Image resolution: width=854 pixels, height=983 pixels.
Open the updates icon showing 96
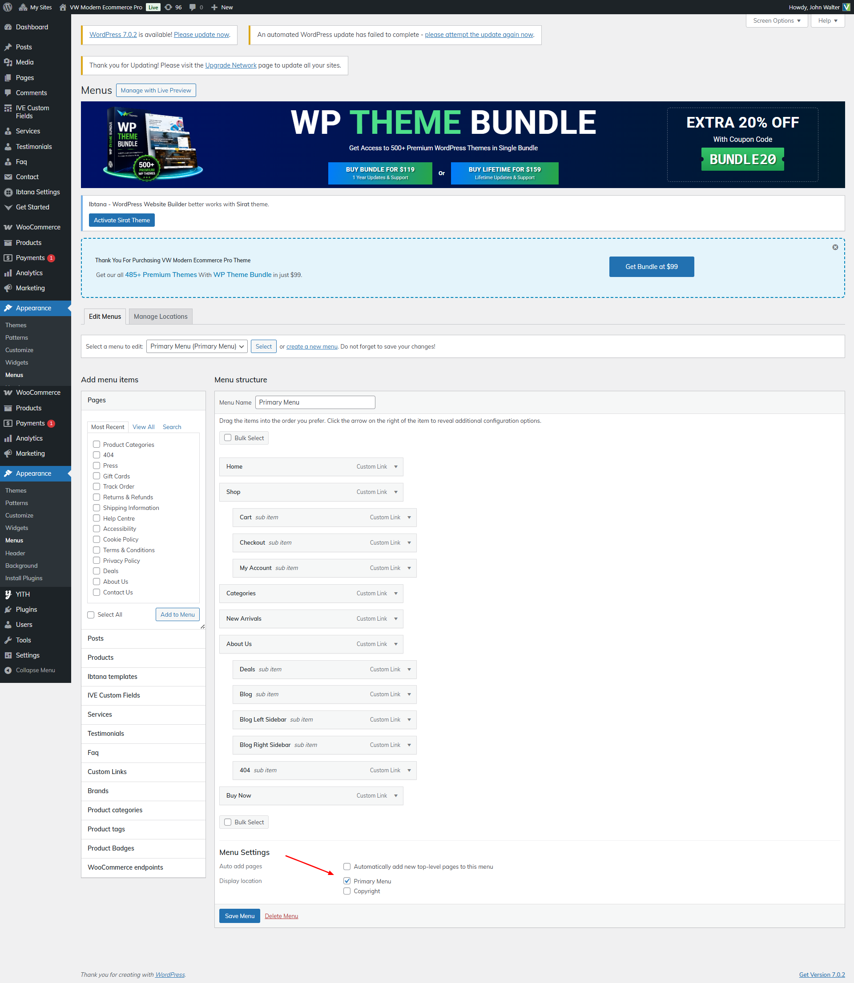pos(168,7)
